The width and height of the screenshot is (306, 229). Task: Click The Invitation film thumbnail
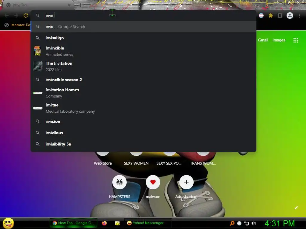(x=37, y=66)
